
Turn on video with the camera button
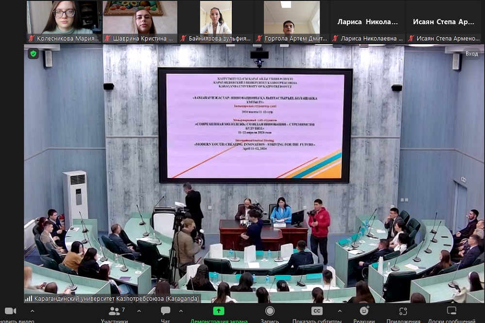coord(10,311)
